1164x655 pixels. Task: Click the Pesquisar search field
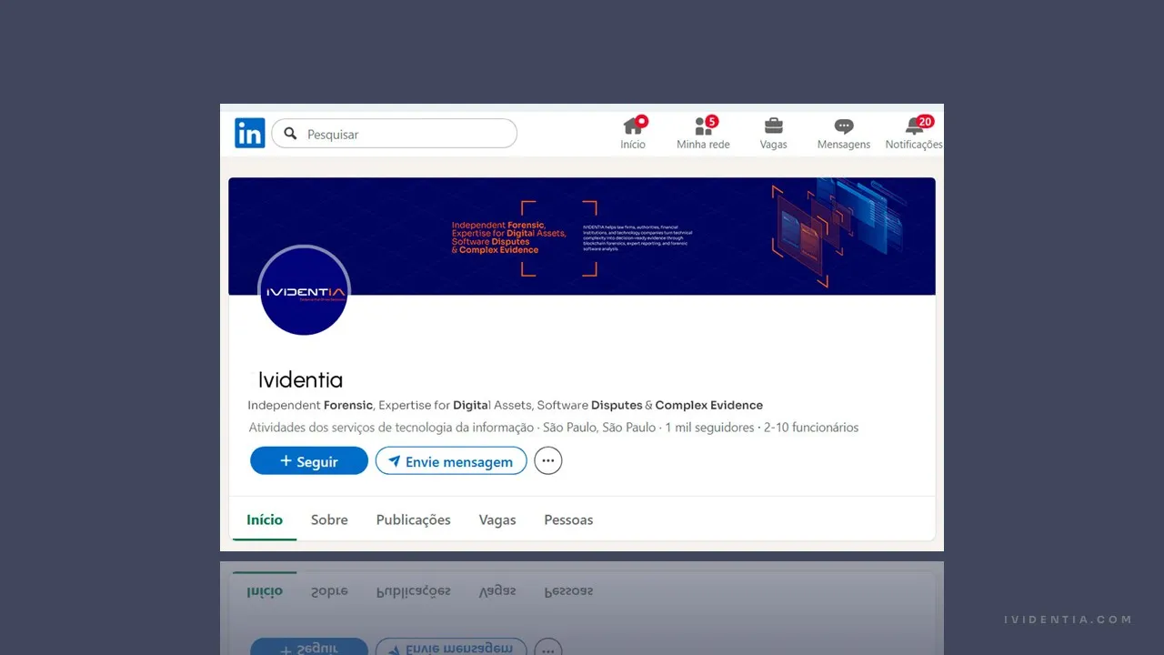coord(395,134)
